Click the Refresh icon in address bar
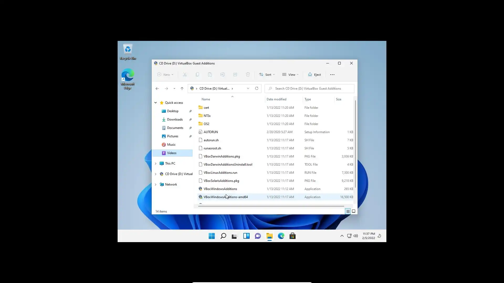 (x=256, y=89)
